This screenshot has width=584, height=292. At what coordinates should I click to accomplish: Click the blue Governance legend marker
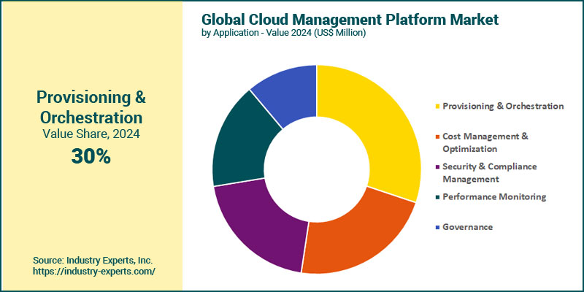click(x=438, y=227)
